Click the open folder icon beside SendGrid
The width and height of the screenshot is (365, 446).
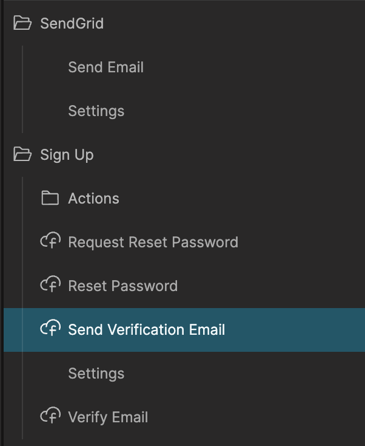(22, 24)
